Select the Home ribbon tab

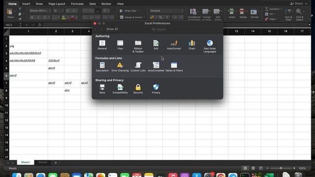pos(12,4)
